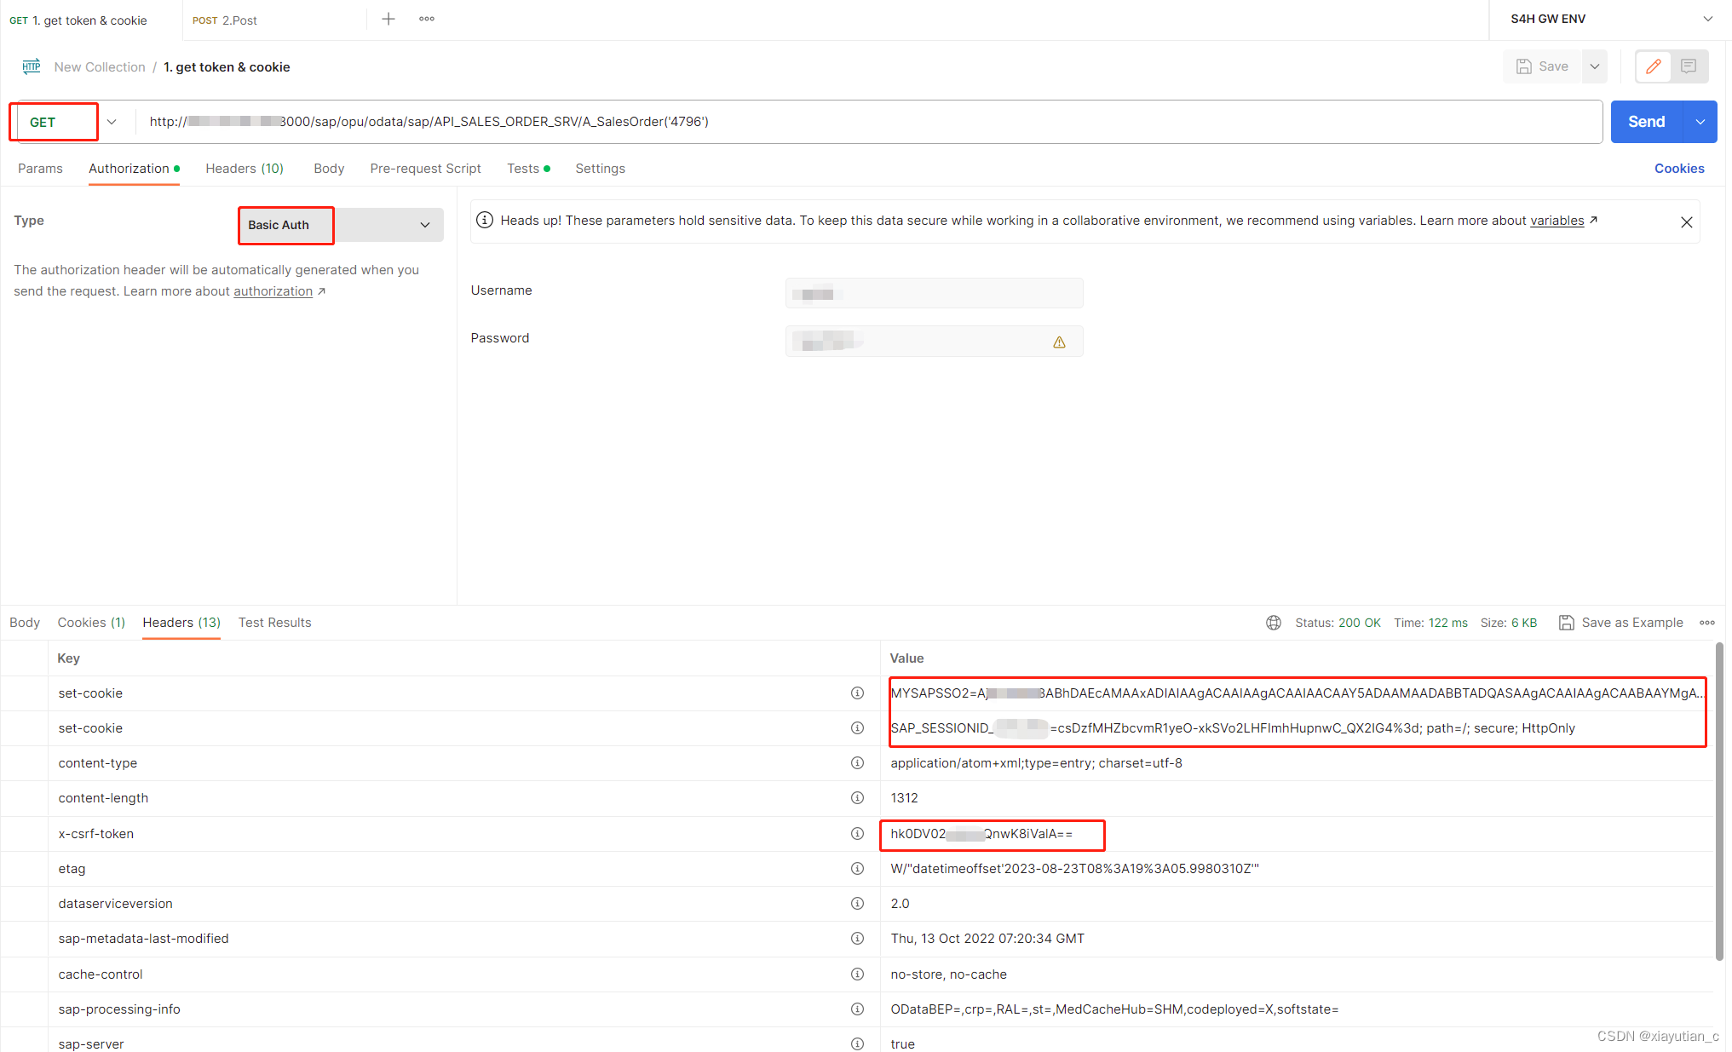Switch to the Pre-request Script tab
The height and width of the screenshot is (1052, 1732).
pyautogui.click(x=425, y=169)
